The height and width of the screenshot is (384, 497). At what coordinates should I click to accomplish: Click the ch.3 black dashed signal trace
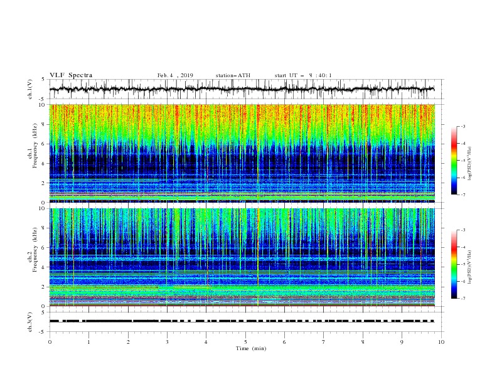click(x=242, y=321)
